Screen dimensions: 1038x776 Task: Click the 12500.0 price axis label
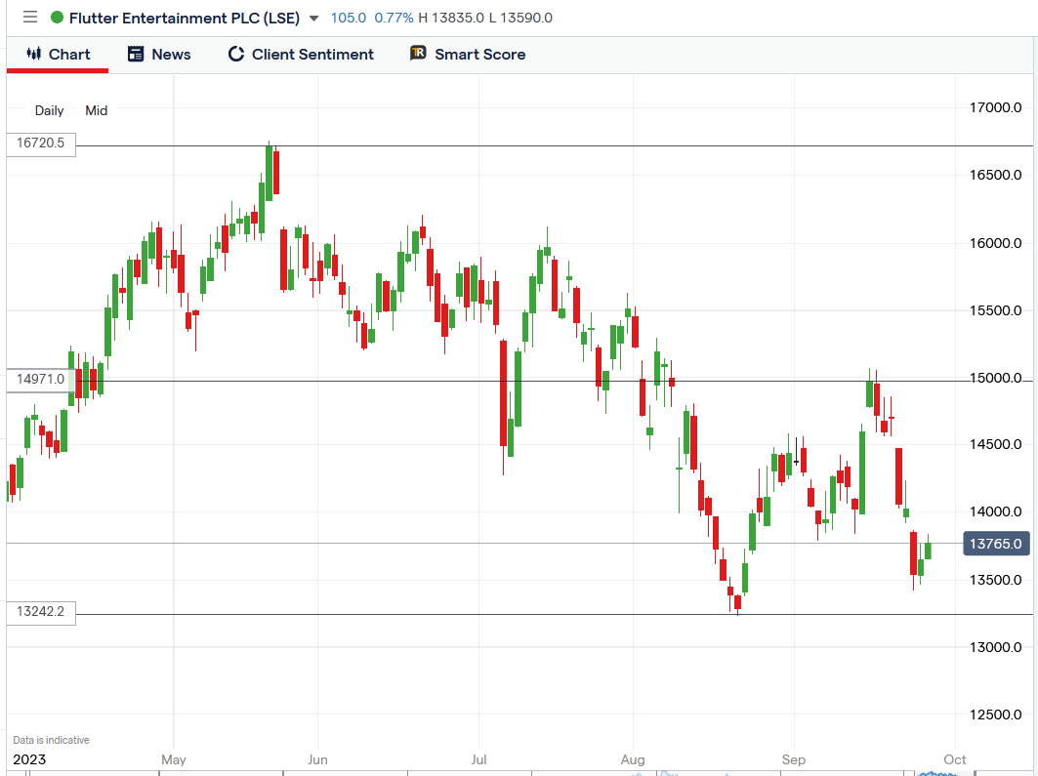pos(996,715)
